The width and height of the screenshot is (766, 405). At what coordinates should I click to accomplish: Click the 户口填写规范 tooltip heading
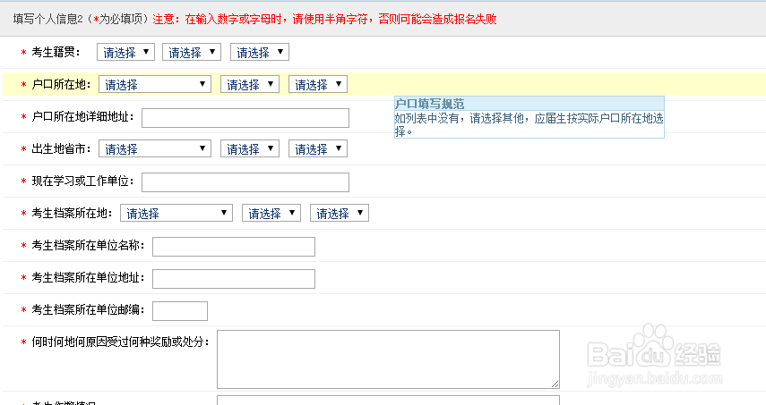[x=429, y=104]
